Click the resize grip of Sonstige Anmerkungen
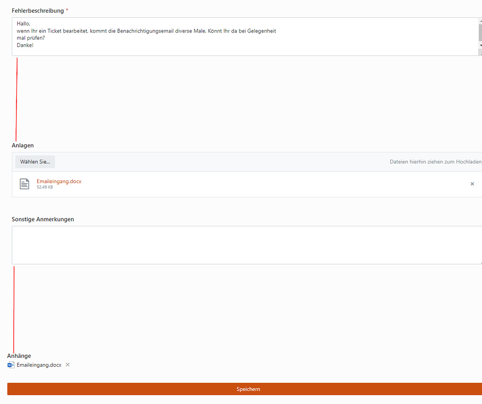This screenshot has width=482, height=404. pos(480,262)
